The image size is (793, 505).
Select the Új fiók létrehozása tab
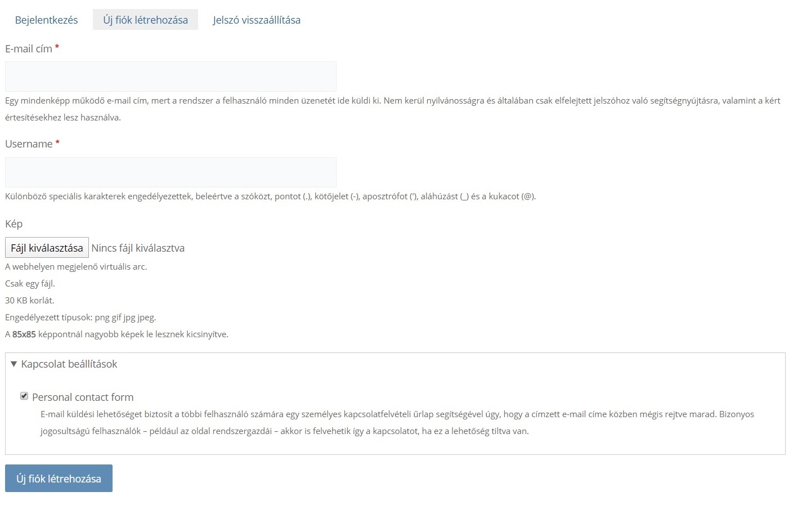145,20
